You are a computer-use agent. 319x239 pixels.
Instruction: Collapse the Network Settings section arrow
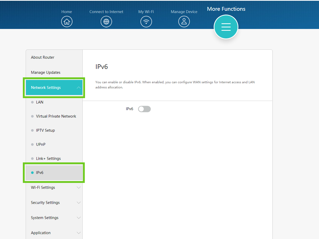(79, 88)
